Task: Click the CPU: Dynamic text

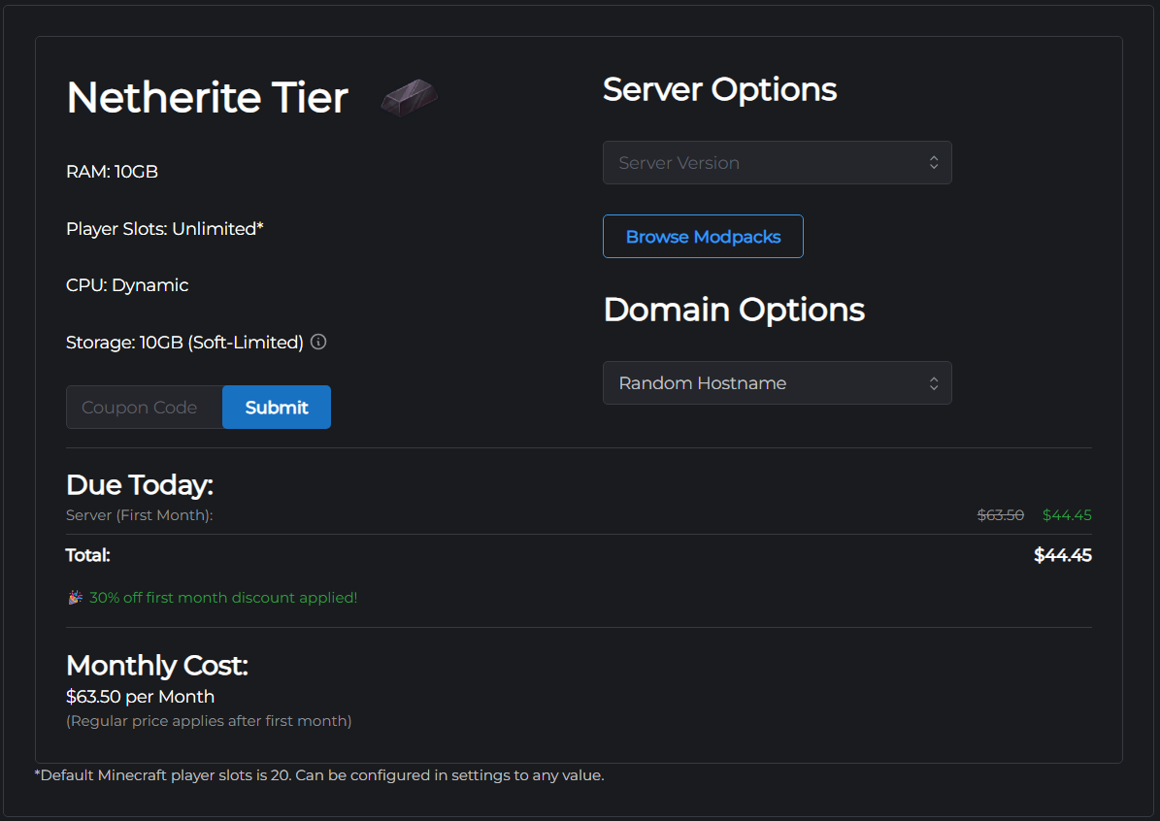Action: pos(127,285)
